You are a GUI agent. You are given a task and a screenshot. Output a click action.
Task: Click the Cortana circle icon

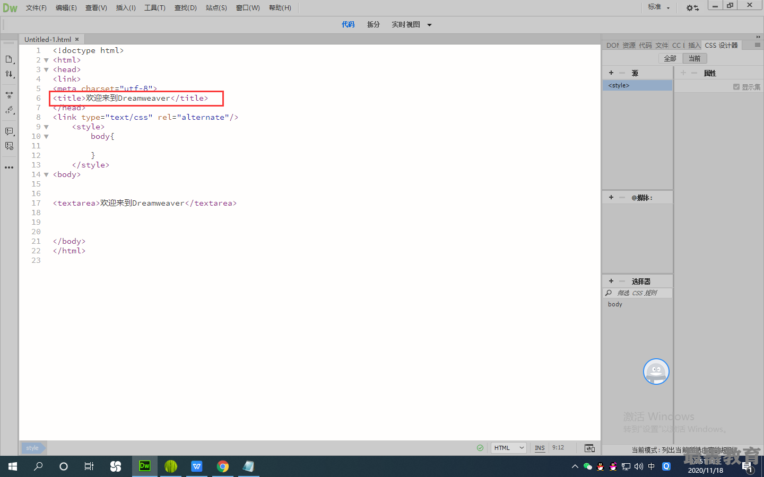click(x=64, y=466)
